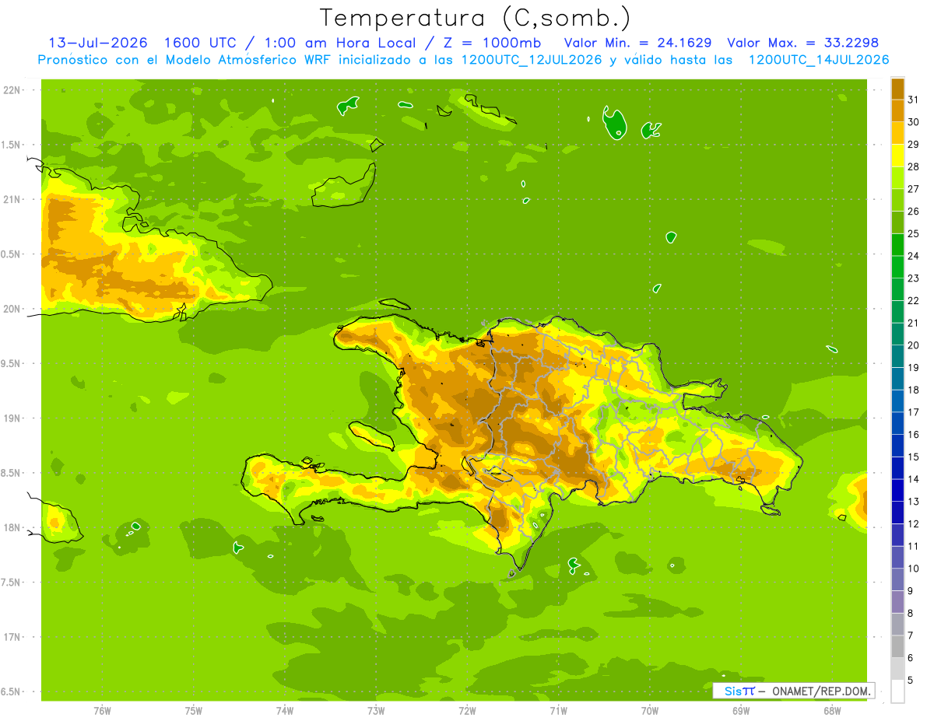Click the '17N' latitude label
The image size is (934, 721).
12,637
